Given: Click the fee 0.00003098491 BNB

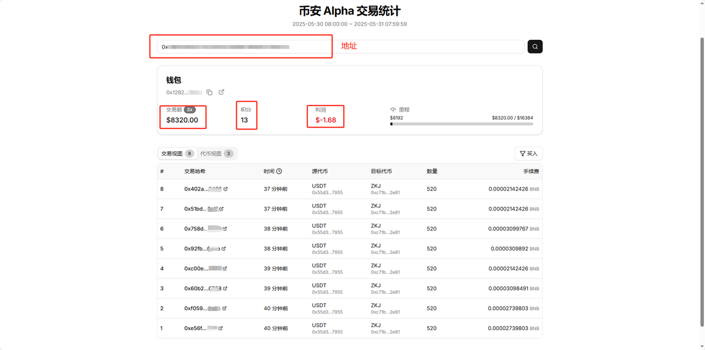Looking at the screenshot, I should 513,288.
